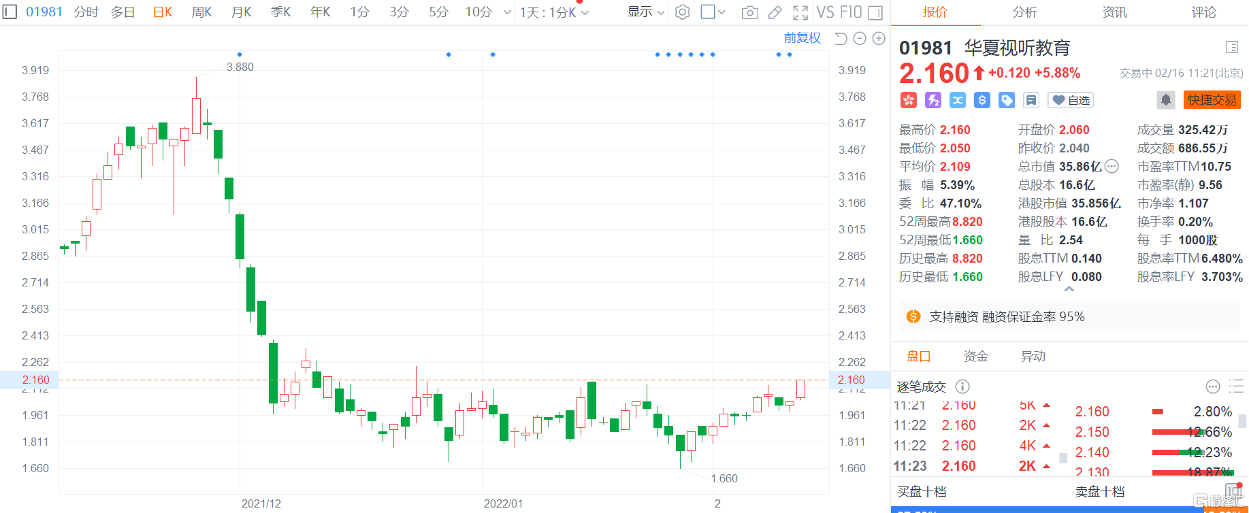Select 3分 three-minute chart
This screenshot has height=513, width=1249.
point(399,12)
